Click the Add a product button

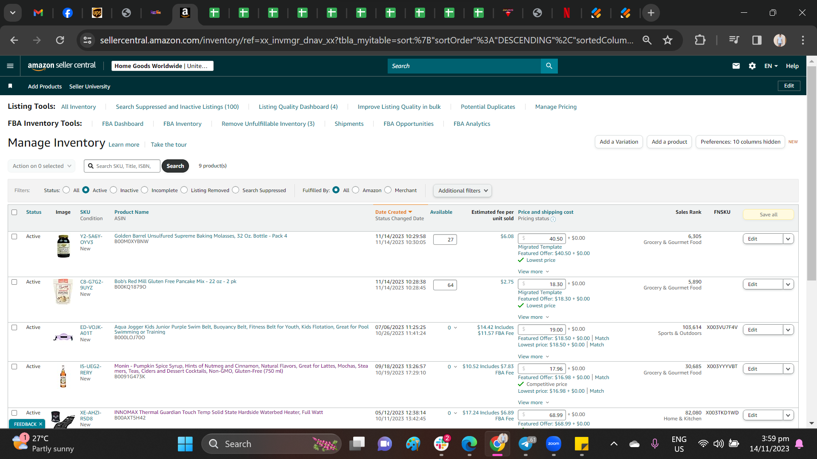coord(669,142)
